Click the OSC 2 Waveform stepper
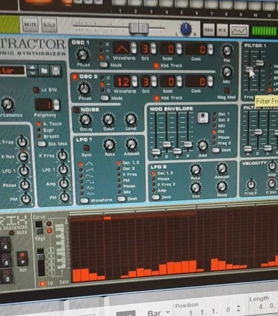Screen dimensions: 278x316 (x=134, y=81)
